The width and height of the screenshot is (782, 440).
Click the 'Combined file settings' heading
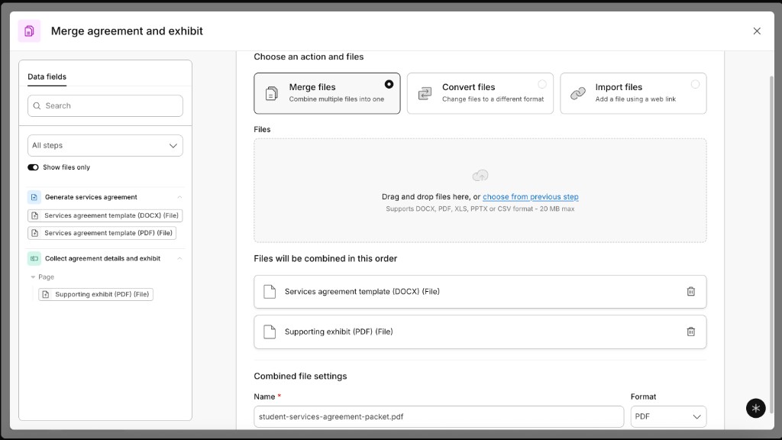point(300,376)
